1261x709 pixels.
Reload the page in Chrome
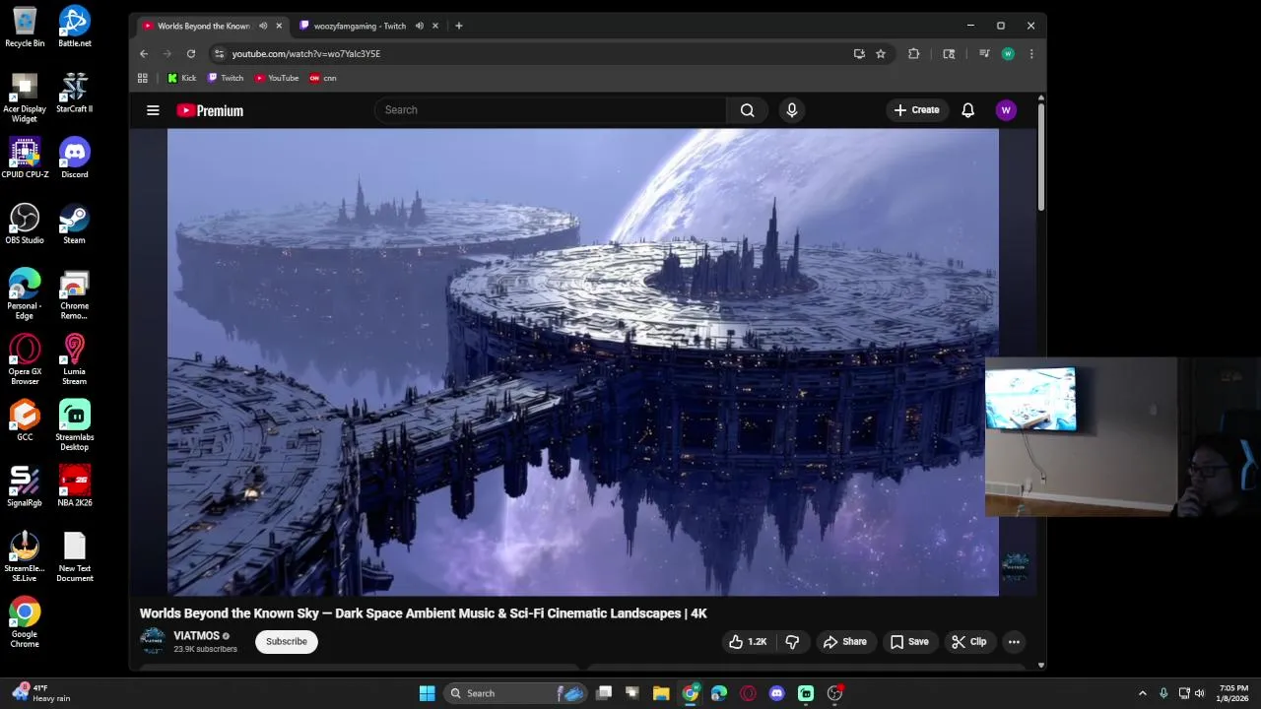coord(191,54)
